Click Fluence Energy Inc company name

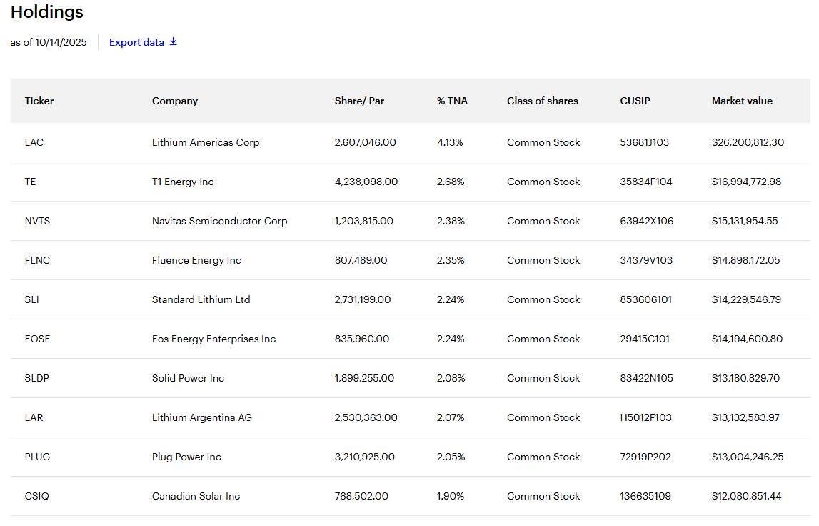pyautogui.click(x=196, y=260)
